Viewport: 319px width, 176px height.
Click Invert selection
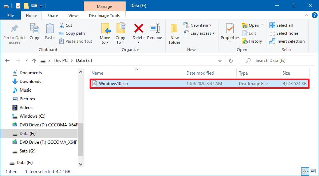(x=287, y=41)
